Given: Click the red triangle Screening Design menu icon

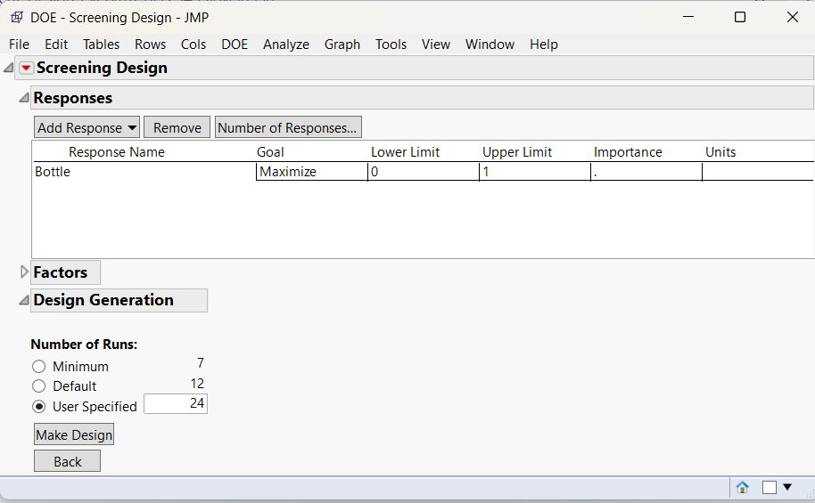Looking at the screenshot, I should pos(26,69).
